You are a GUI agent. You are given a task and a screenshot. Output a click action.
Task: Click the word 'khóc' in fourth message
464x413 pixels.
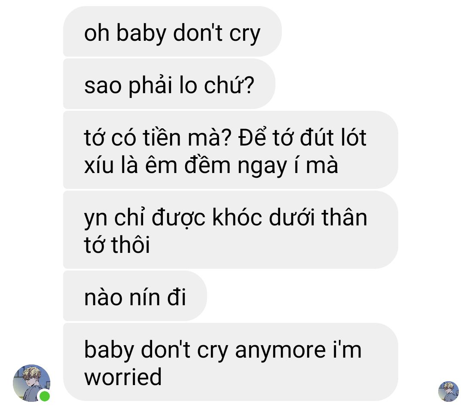pyautogui.click(x=237, y=217)
